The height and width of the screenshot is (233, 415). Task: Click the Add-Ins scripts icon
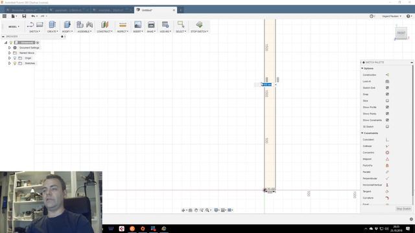tap(165, 25)
